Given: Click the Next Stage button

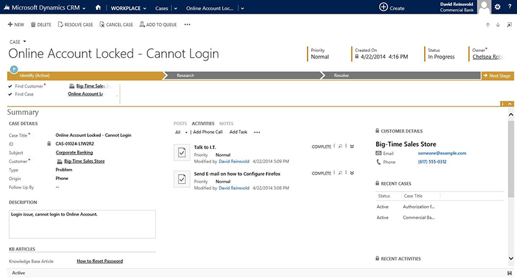Looking at the screenshot, I should (498, 76).
